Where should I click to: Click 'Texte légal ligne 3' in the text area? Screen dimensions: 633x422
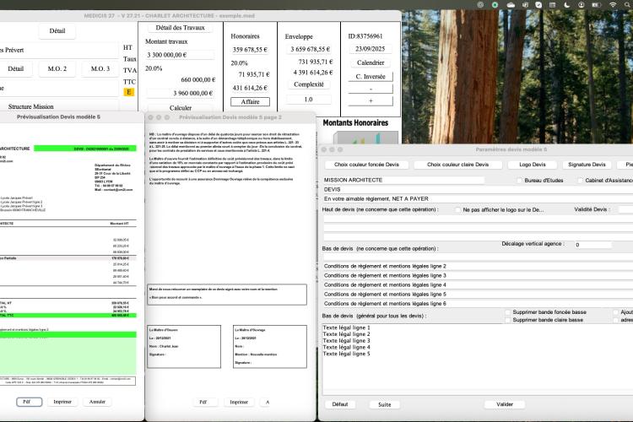(x=346, y=341)
